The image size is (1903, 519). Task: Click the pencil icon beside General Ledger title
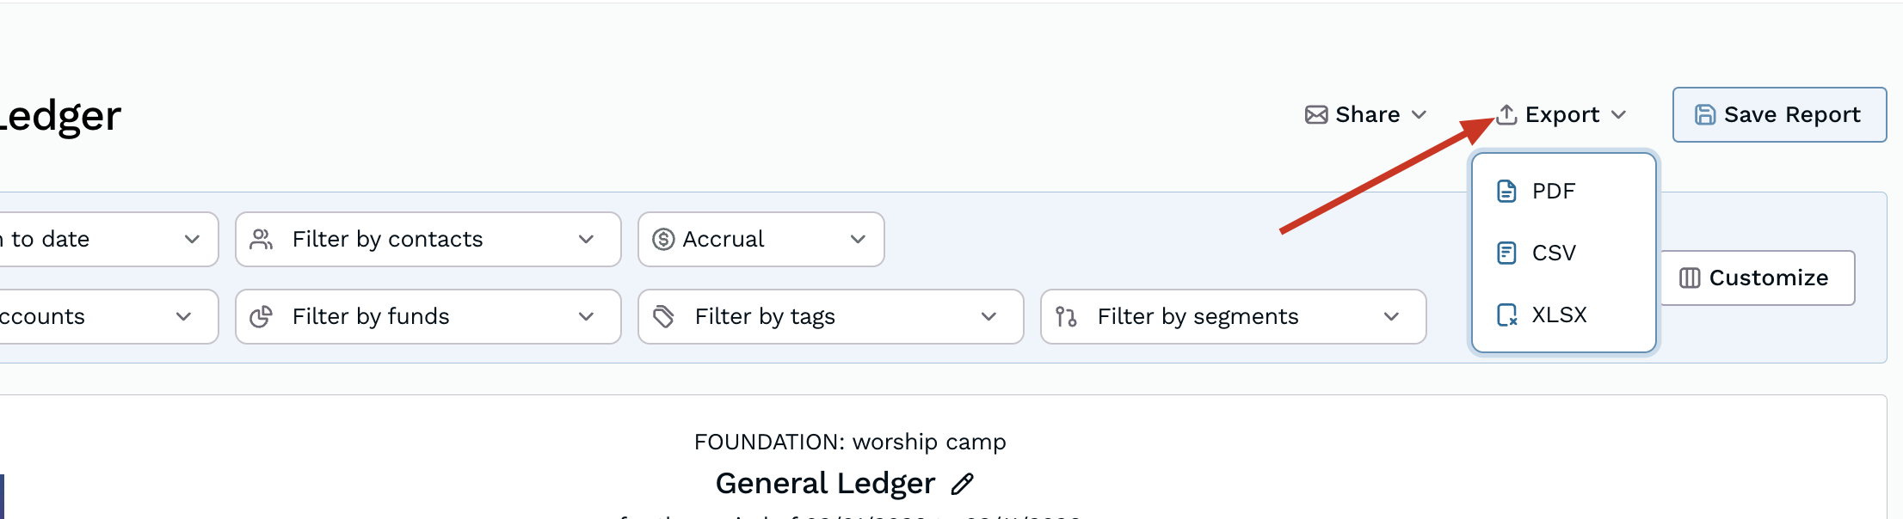click(963, 484)
